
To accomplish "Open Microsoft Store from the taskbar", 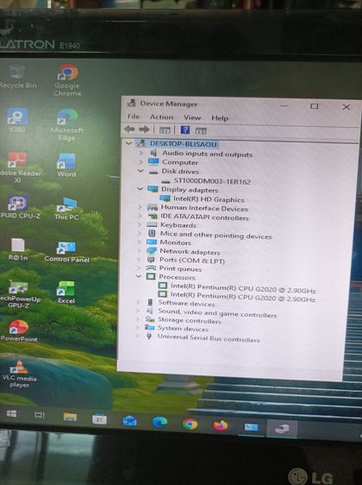I will [x=99, y=419].
